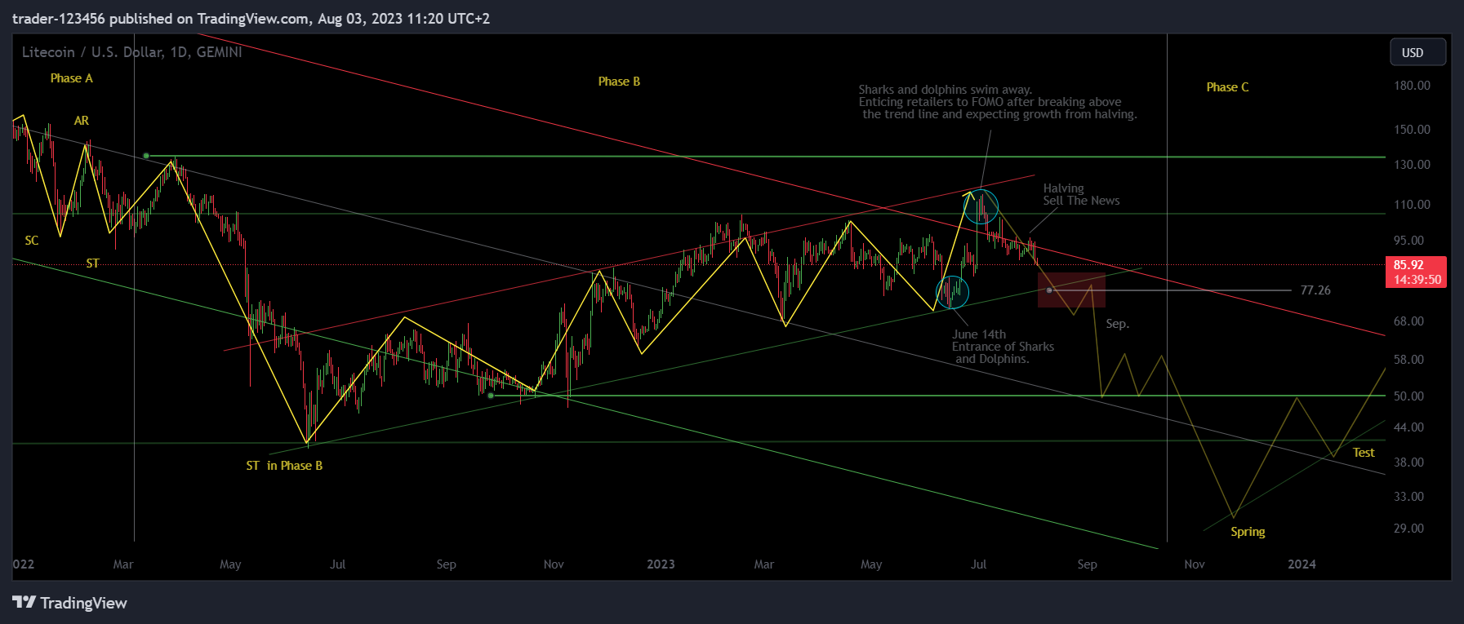Image resolution: width=1464 pixels, height=624 pixels.
Task: Click the 180.00 price axis value
Action: [x=1412, y=86]
